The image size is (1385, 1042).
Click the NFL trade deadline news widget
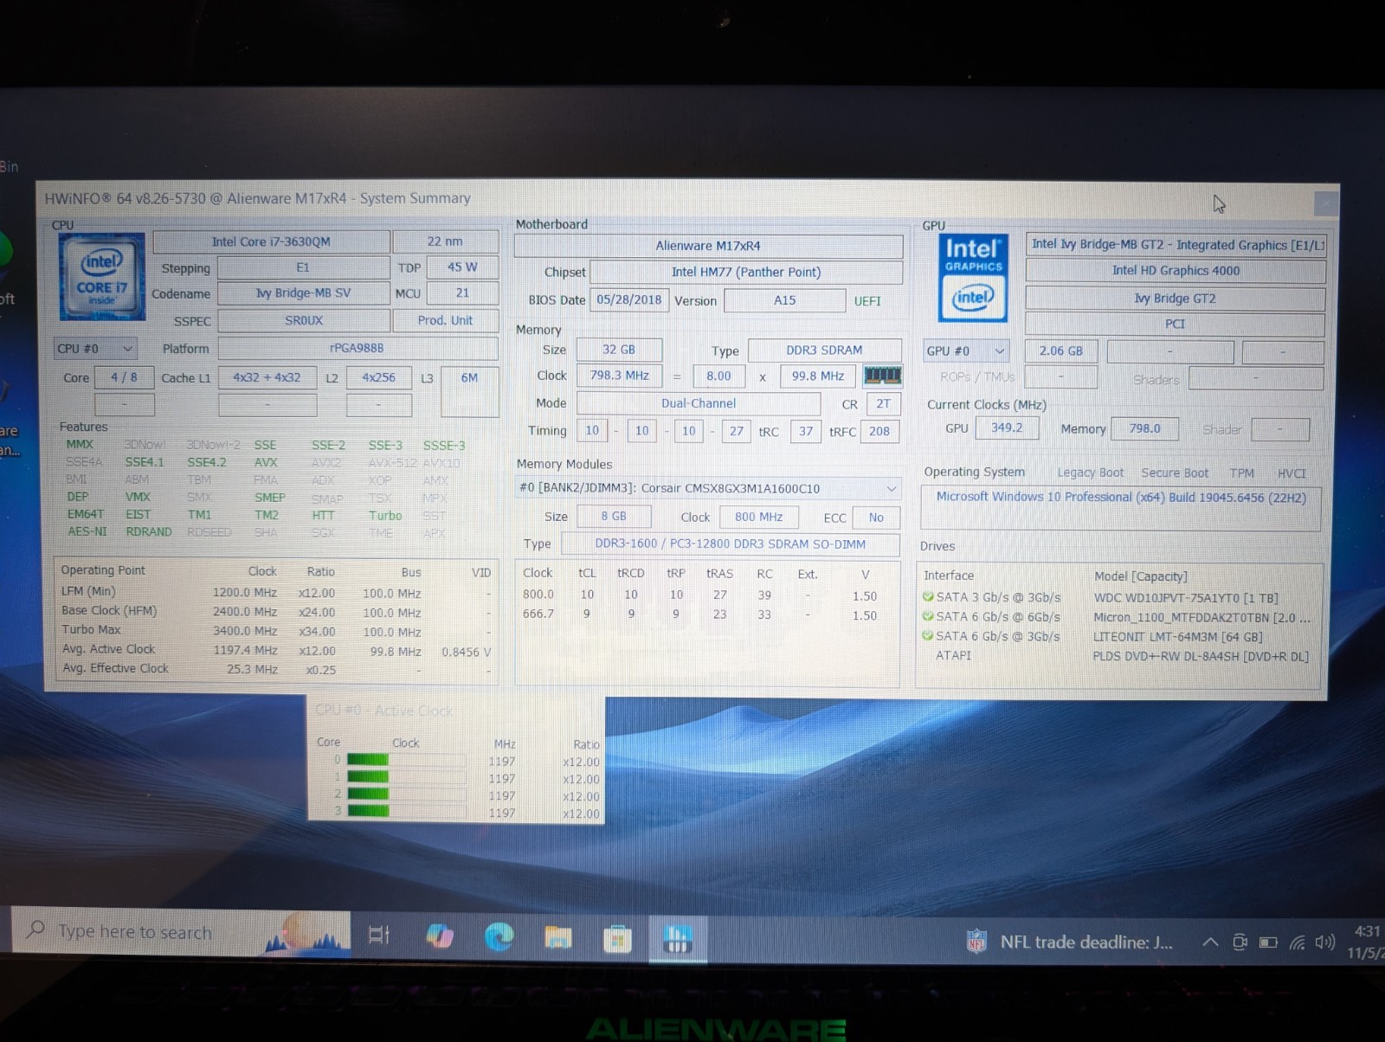(x=1070, y=942)
